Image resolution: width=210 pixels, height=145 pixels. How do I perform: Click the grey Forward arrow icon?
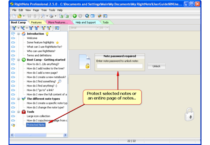[x=80, y=16]
